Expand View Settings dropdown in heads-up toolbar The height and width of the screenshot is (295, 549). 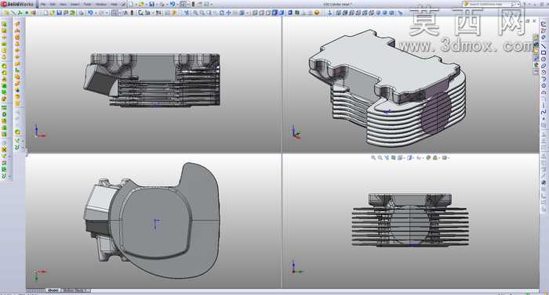click(x=449, y=158)
